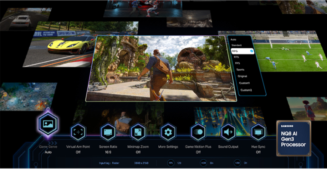The width and height of the screenshot is (327, 169).
Task: Open the Minimap Zoom icon
Action: click(x=138, y=132)
